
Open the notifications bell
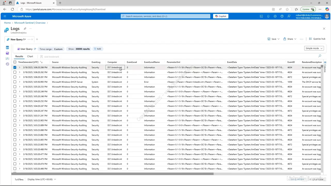tap(268, 16)
